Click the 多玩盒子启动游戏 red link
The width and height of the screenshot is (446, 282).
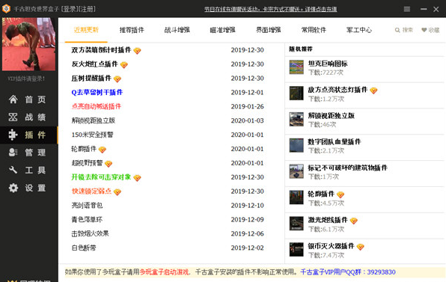click(164, 272)
